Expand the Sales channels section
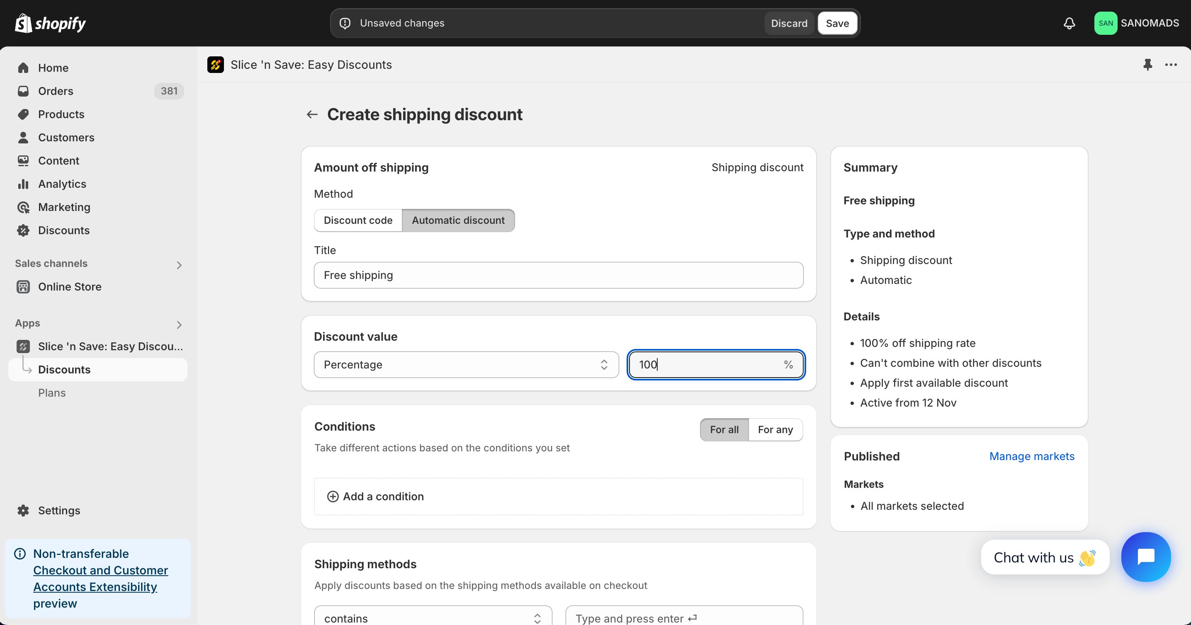 179,265
